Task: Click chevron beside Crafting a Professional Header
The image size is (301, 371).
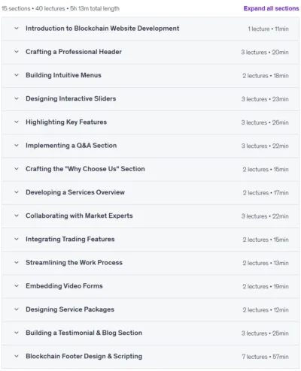Action: [17, 52]
